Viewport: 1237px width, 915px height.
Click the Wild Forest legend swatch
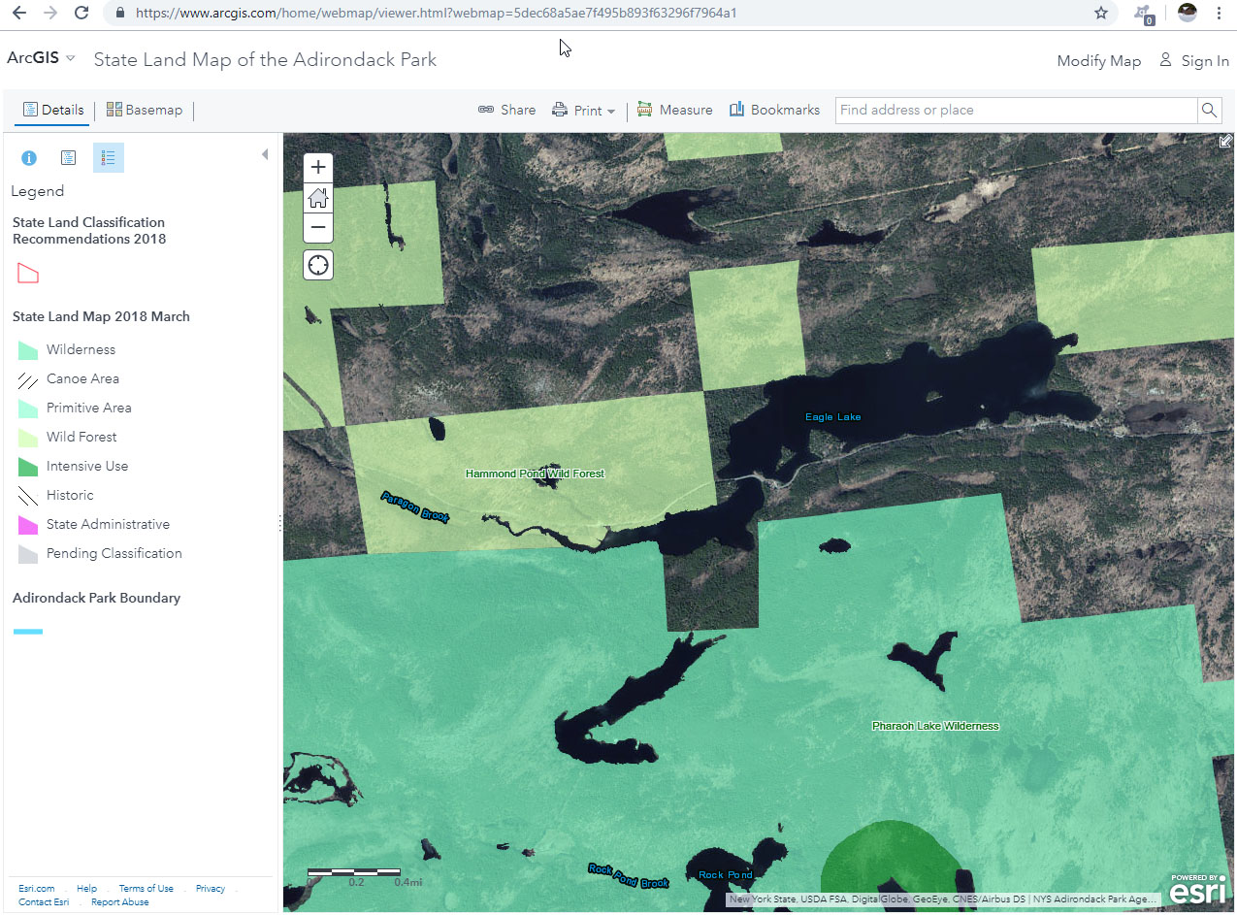coord(28,438)
